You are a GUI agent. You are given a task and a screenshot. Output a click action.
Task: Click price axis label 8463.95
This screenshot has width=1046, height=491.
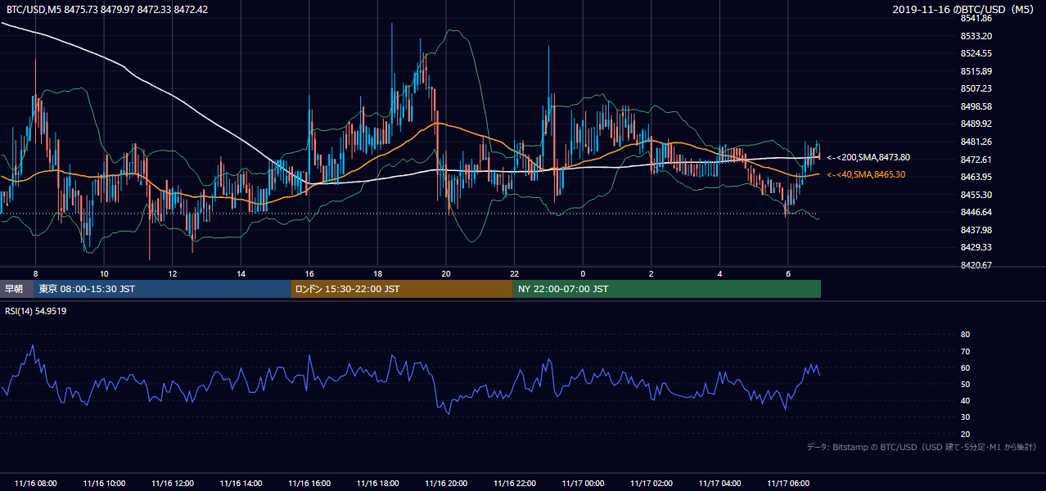976,177
